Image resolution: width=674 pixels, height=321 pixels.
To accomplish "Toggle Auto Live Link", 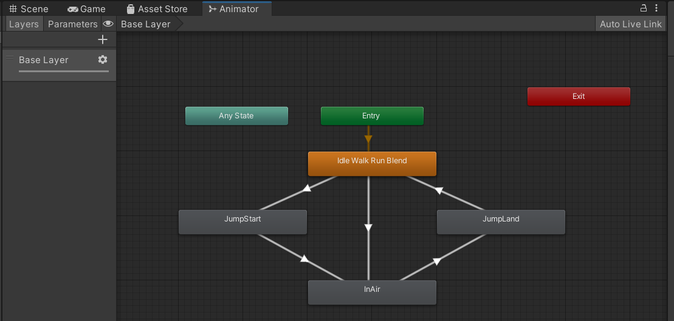I will point(631,24).
